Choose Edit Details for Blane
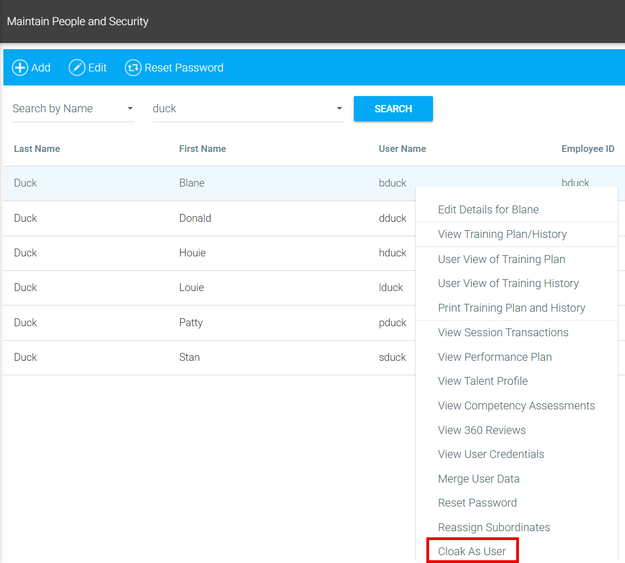This screenshot has height=563, width=625. click(x=488, y=210)
